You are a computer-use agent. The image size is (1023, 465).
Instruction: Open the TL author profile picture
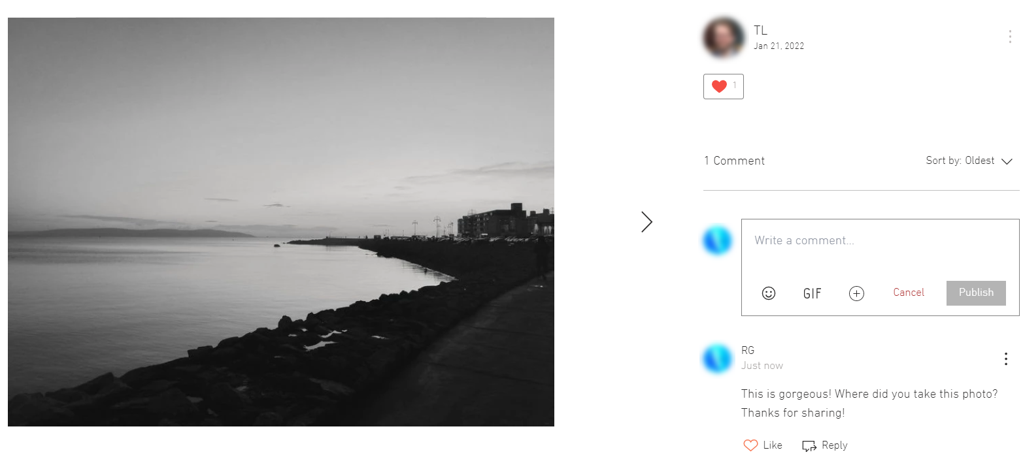coord(724,37)
